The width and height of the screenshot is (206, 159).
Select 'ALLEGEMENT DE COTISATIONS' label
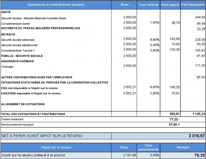(23, 104)
